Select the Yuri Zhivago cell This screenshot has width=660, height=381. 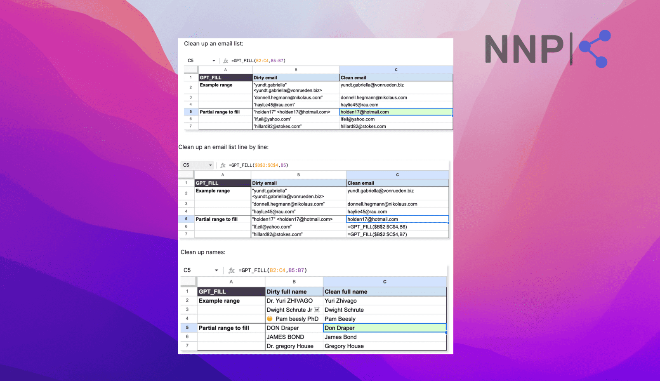[x=384, y=301]
